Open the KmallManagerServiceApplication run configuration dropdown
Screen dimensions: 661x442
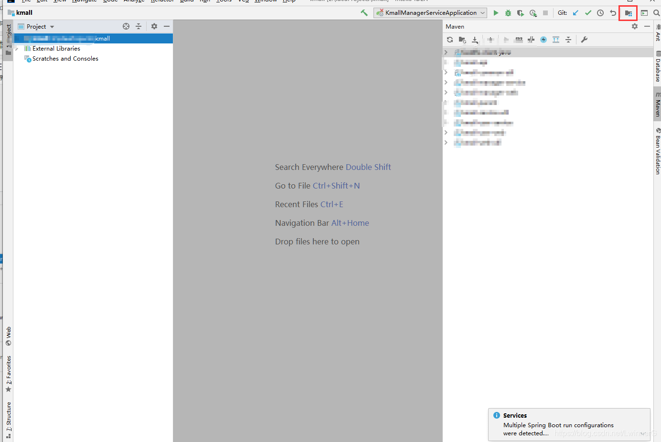coord(430,13)
